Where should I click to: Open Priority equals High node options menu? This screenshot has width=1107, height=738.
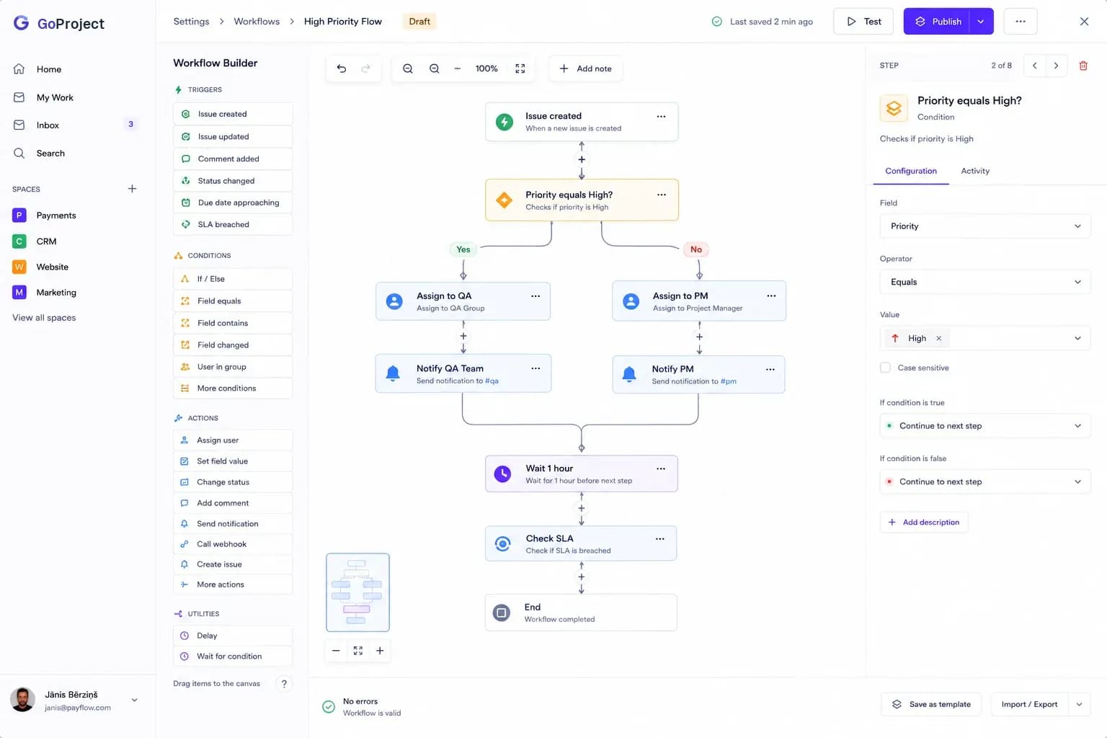[x=662, y=195]
